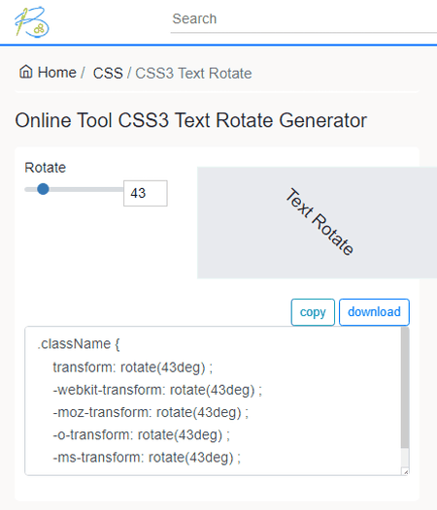The height and width of the screenshot is (510, 437).
Task: Focus the Search input field
Action: pos(303,19)
